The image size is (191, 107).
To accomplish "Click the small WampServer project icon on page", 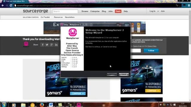I will (x=26, y=44).
